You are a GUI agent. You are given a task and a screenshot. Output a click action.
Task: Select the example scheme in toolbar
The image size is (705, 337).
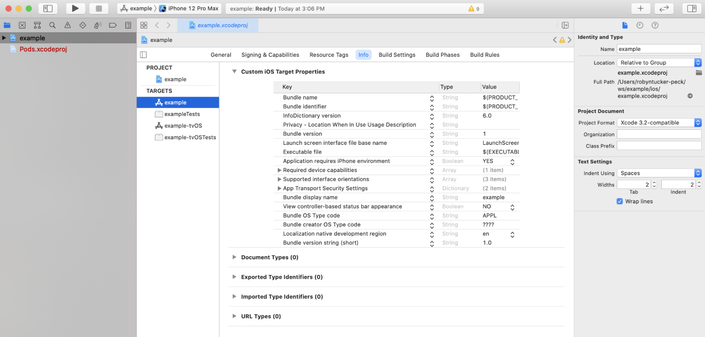point(136,8)
